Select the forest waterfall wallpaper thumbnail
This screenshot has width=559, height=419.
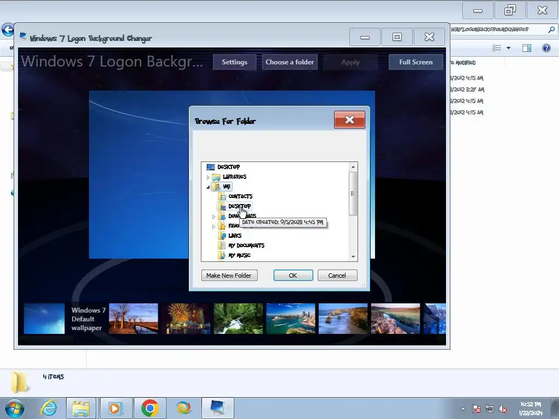(238, 319)
